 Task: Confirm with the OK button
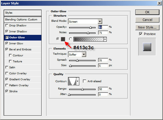tap(147, 12)
